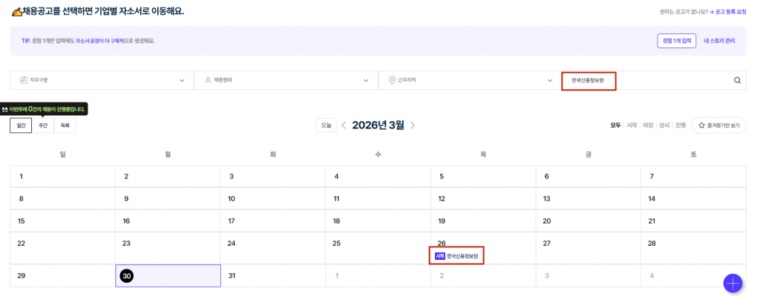Screen dimensions: 760x297
Task: Click the 오늘 button
Action: click(x=325, y=125)
